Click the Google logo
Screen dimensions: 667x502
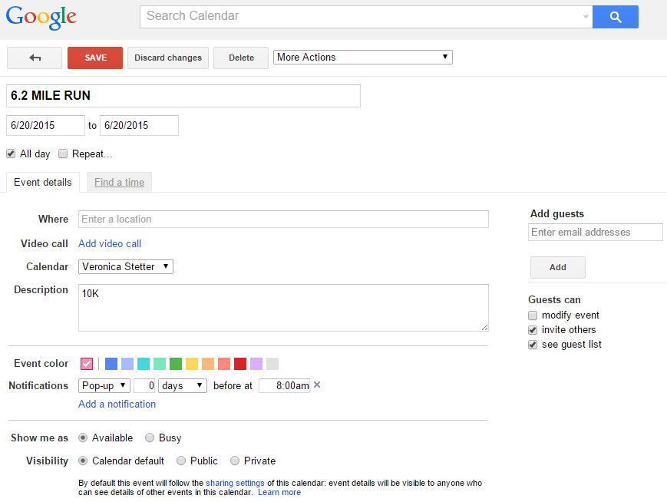coord(41,17)
